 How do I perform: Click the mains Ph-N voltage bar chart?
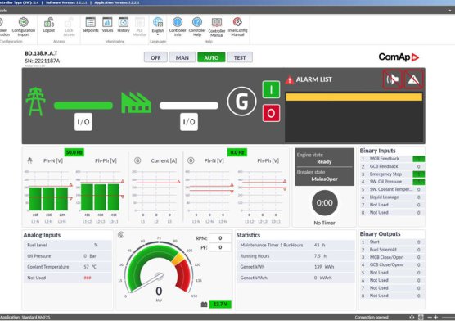click(48, 192)
